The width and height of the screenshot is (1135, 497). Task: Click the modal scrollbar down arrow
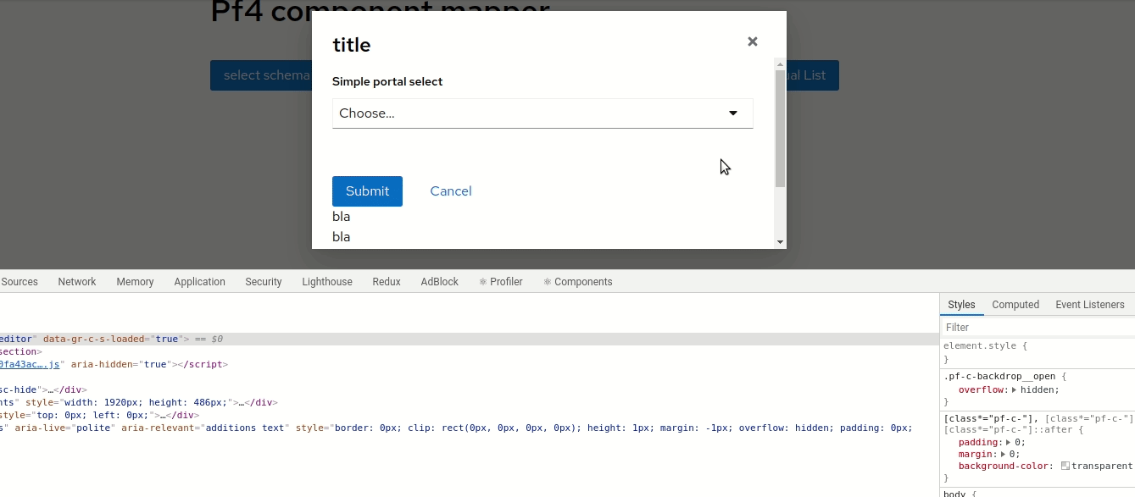[780, 242]
